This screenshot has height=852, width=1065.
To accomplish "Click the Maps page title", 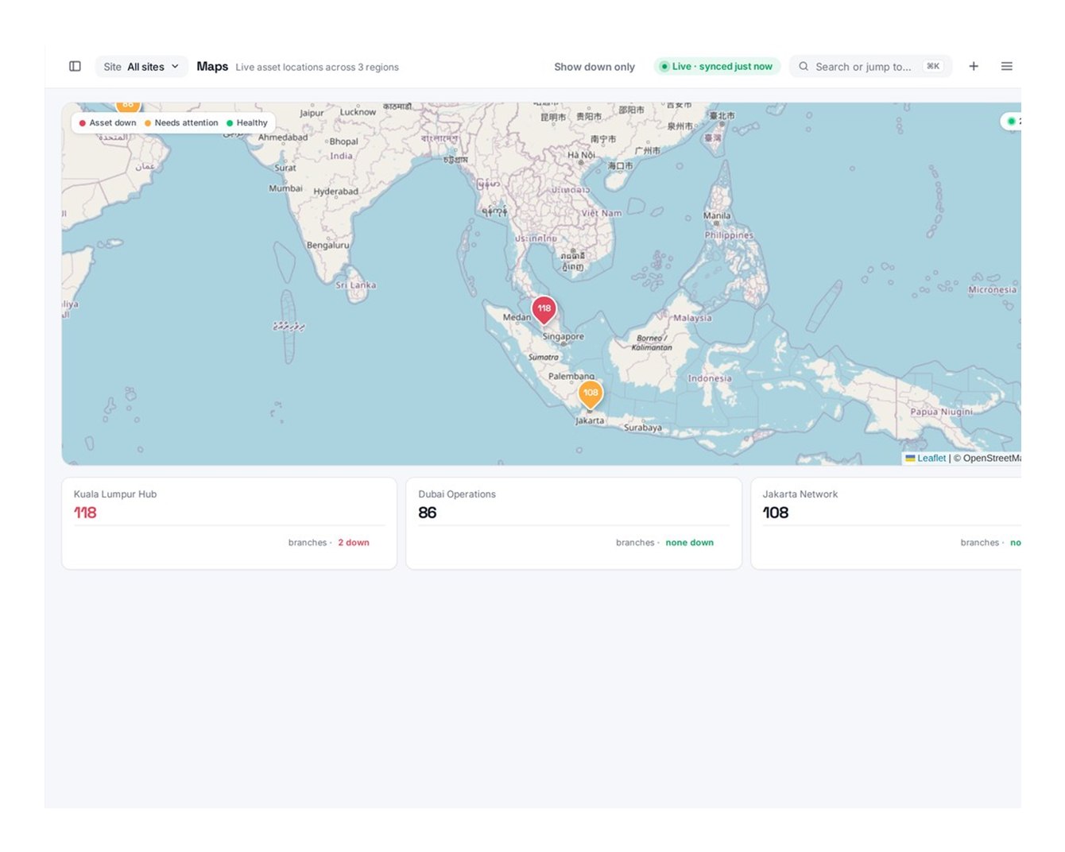I will coord(212,67).
